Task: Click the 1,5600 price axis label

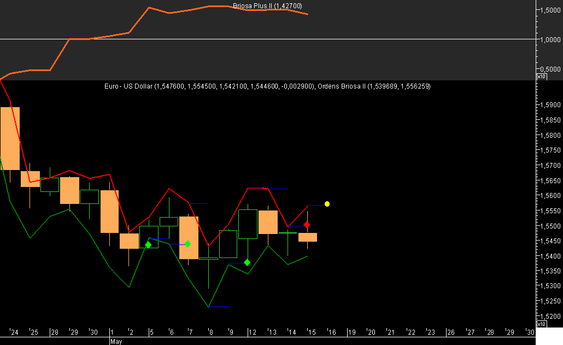Action: coord(550,196)
